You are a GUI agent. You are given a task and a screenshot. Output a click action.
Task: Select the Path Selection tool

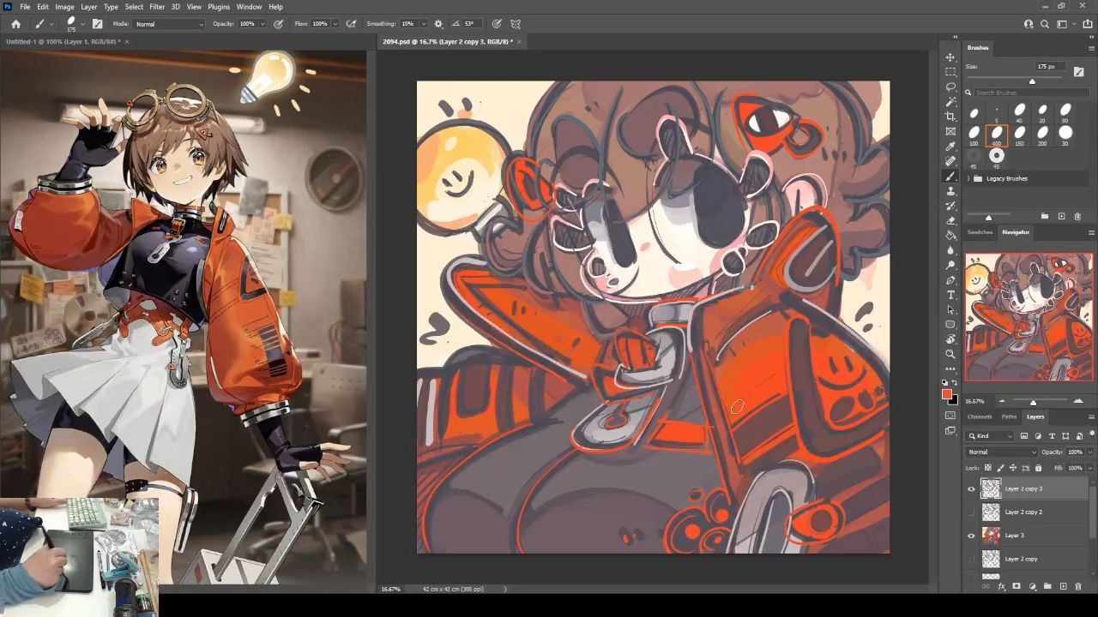[950, 309]
